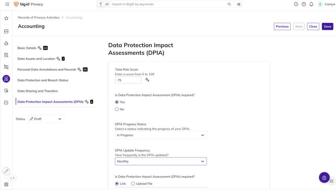Choose the Upload File radio option
This screenshot has width=336, height=190.
(x=133, y=183)
